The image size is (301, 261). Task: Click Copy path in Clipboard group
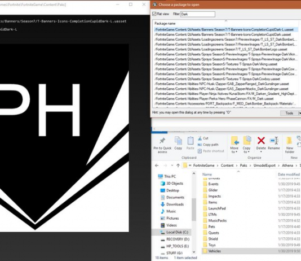208,145
